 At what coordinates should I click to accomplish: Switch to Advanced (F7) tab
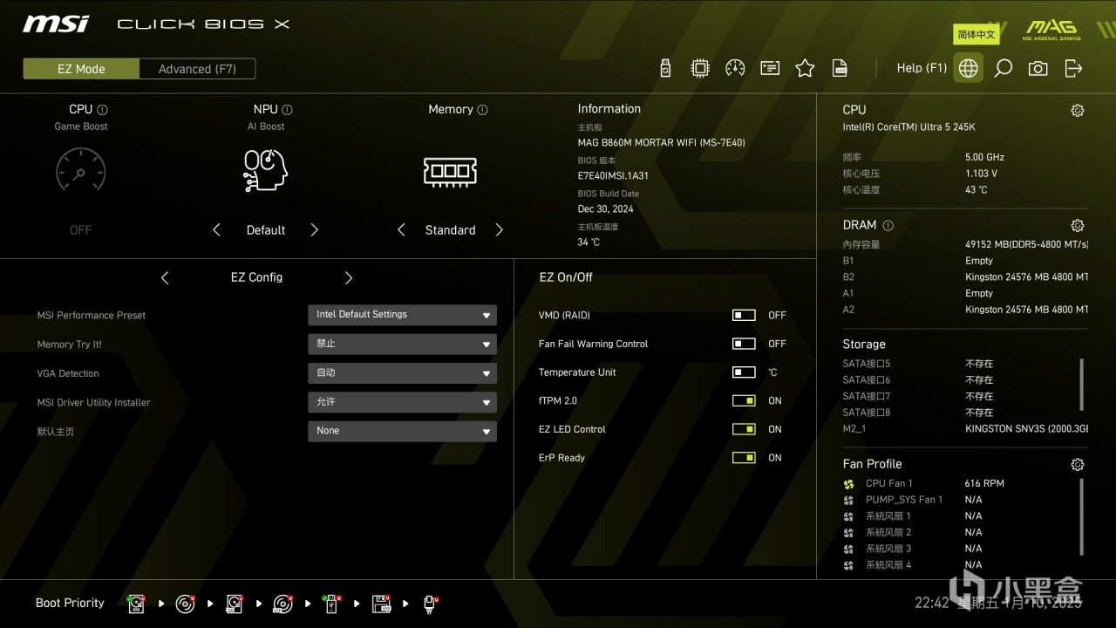click(x=197, y=69)
